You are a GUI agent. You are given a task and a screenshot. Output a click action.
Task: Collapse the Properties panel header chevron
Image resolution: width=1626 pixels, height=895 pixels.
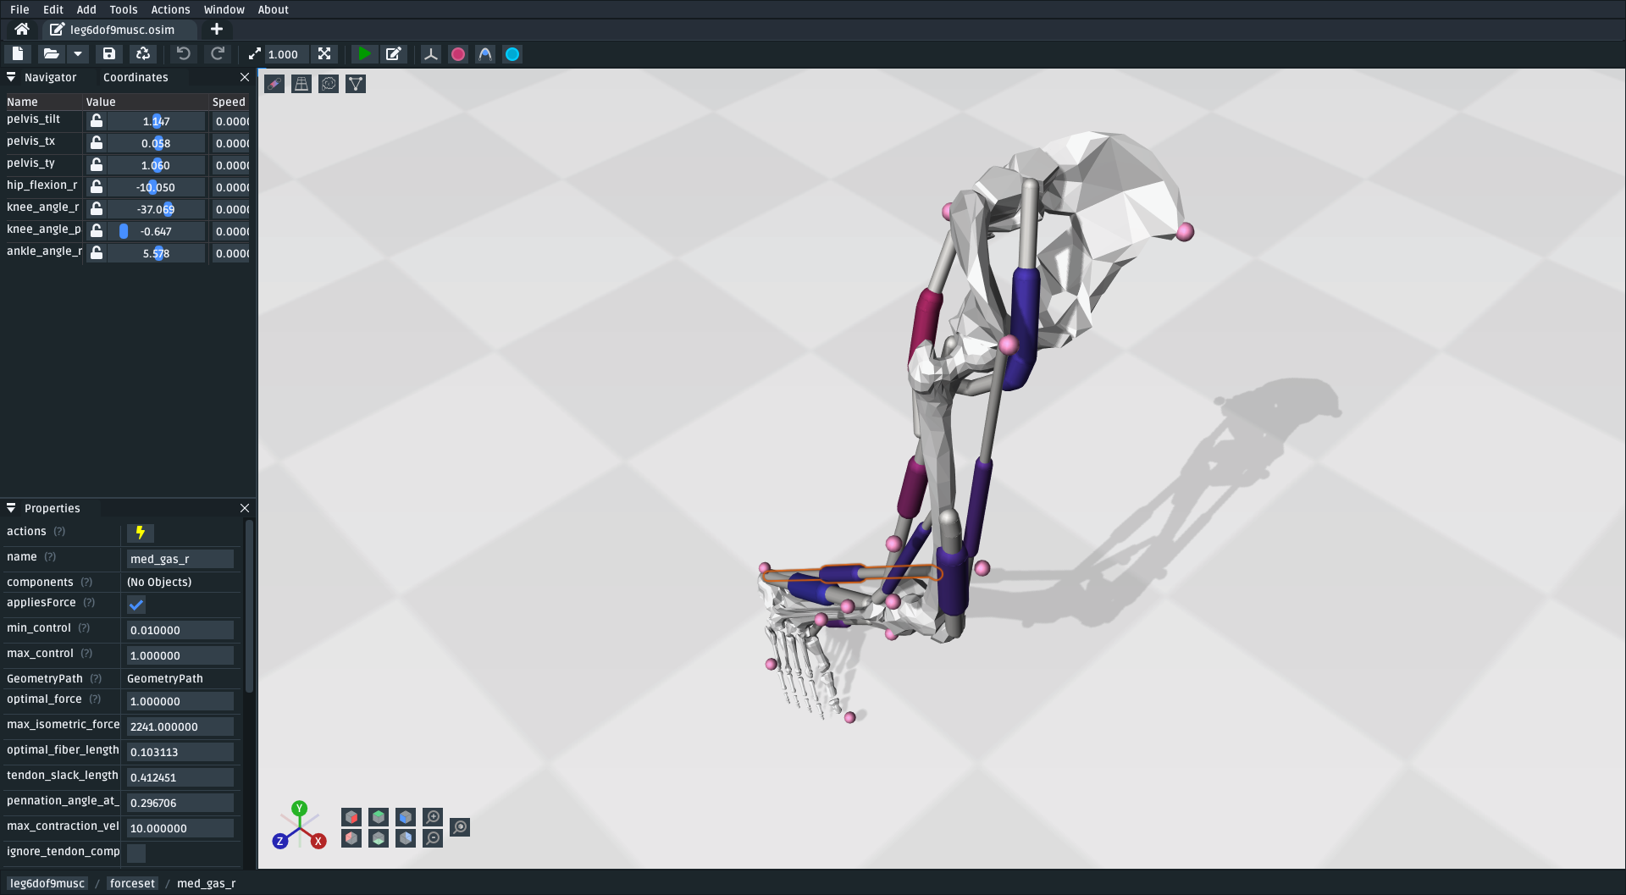[11, 508]
